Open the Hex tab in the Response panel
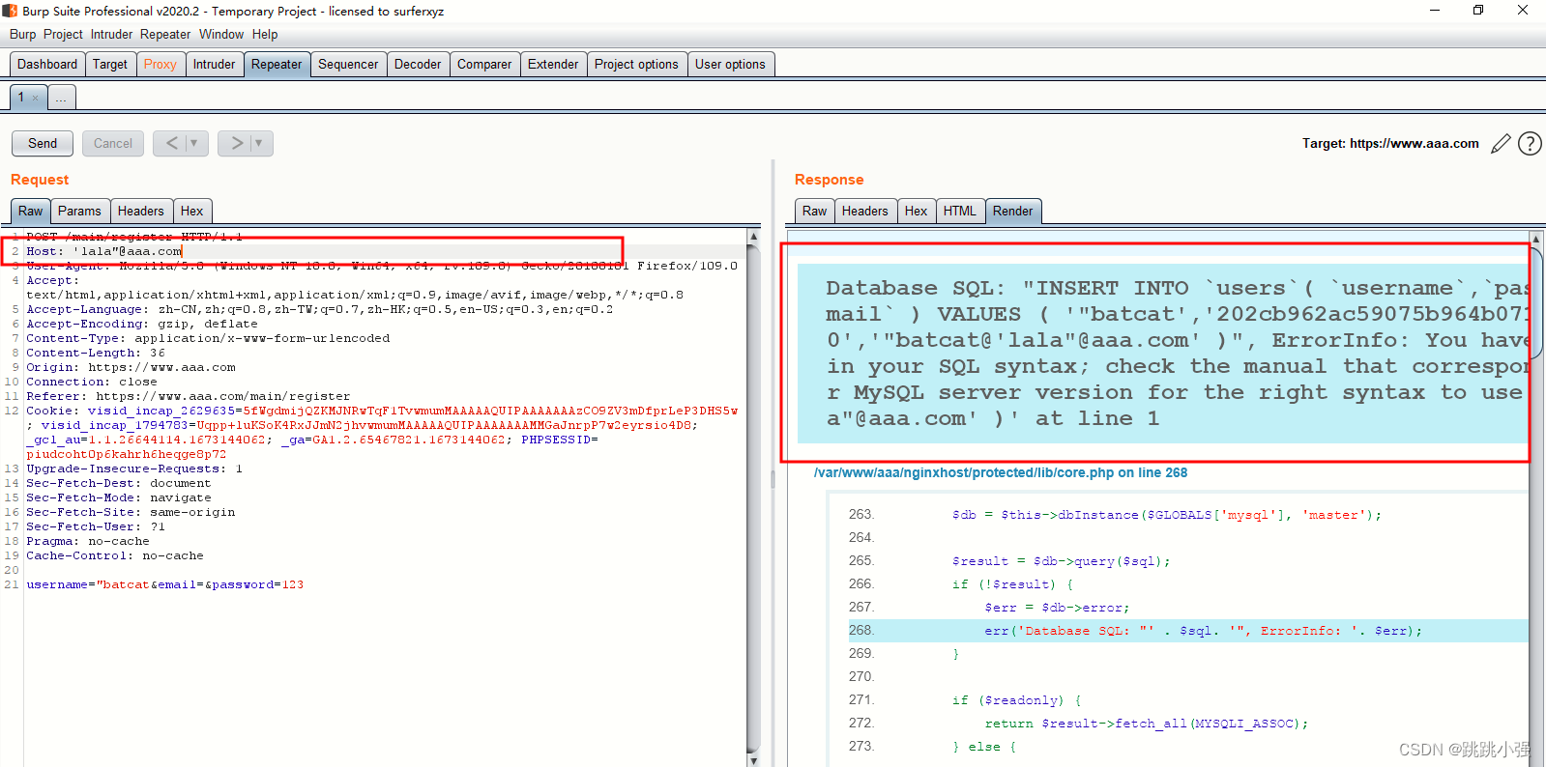 click(917, 211)
